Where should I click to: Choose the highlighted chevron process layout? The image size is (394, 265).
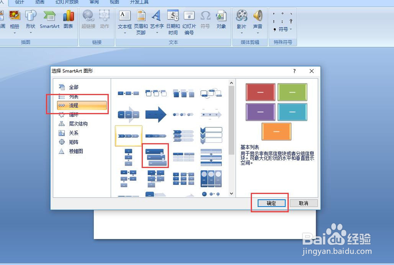coord(128,136)
